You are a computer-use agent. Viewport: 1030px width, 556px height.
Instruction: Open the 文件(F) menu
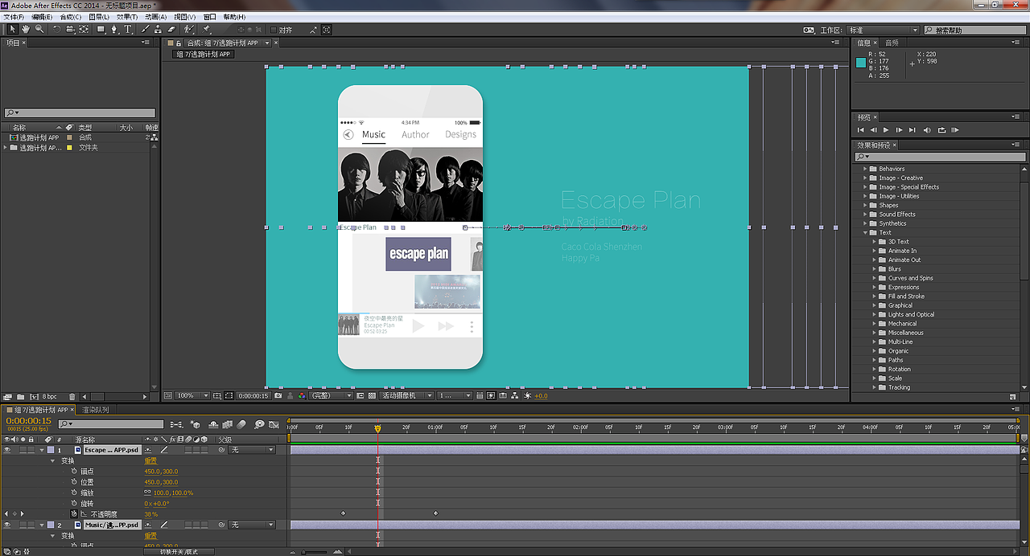[x=12, y=17]
